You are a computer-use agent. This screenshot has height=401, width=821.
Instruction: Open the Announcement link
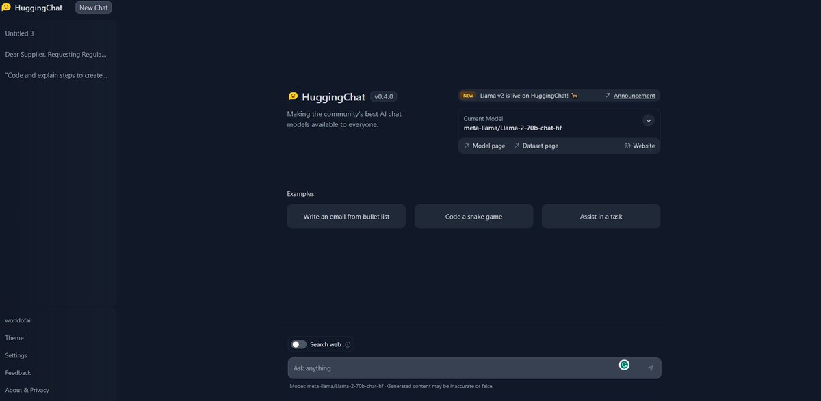[x=634, y=96]
